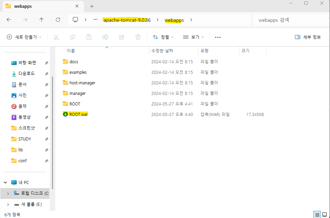Expand chevron after webapps breadcrumb

coord(191,20)
